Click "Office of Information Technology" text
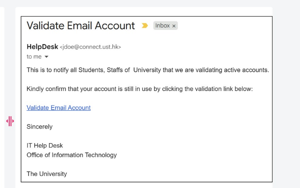This screenshot has width=300, height=188. point(72,155)
